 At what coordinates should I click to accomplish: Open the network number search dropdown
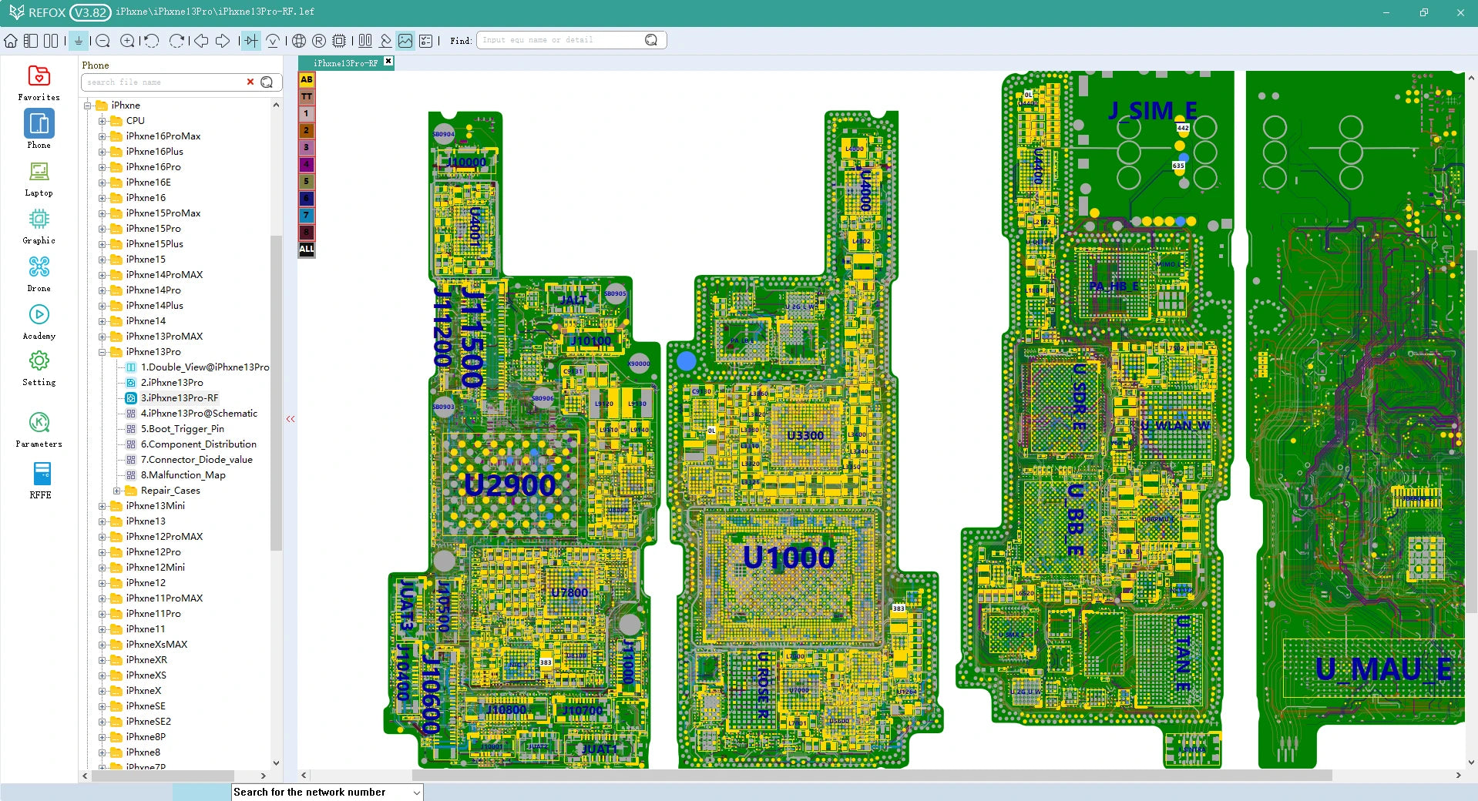click(x=417, y=793)
